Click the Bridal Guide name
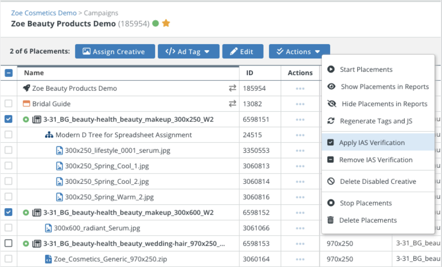This screenshot has height=267, width=442. pos(51,104)
